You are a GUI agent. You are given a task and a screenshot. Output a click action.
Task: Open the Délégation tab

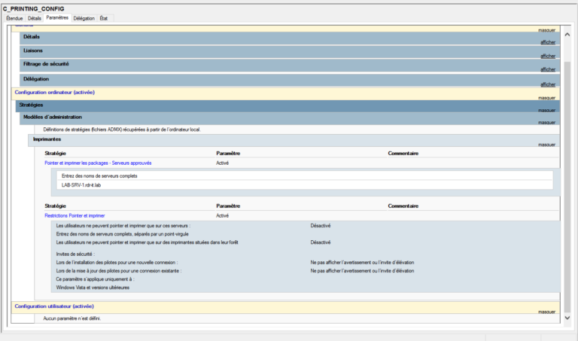click(84, 18)
